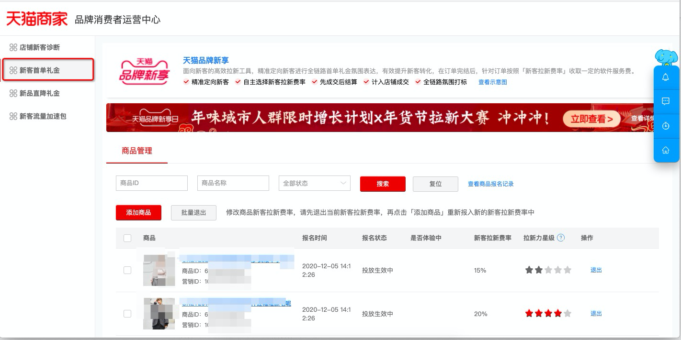Image resolution: width=681 pixels, height=340 pixels.
Task: Click the home icon on right panel
Action: pos(666,150)
